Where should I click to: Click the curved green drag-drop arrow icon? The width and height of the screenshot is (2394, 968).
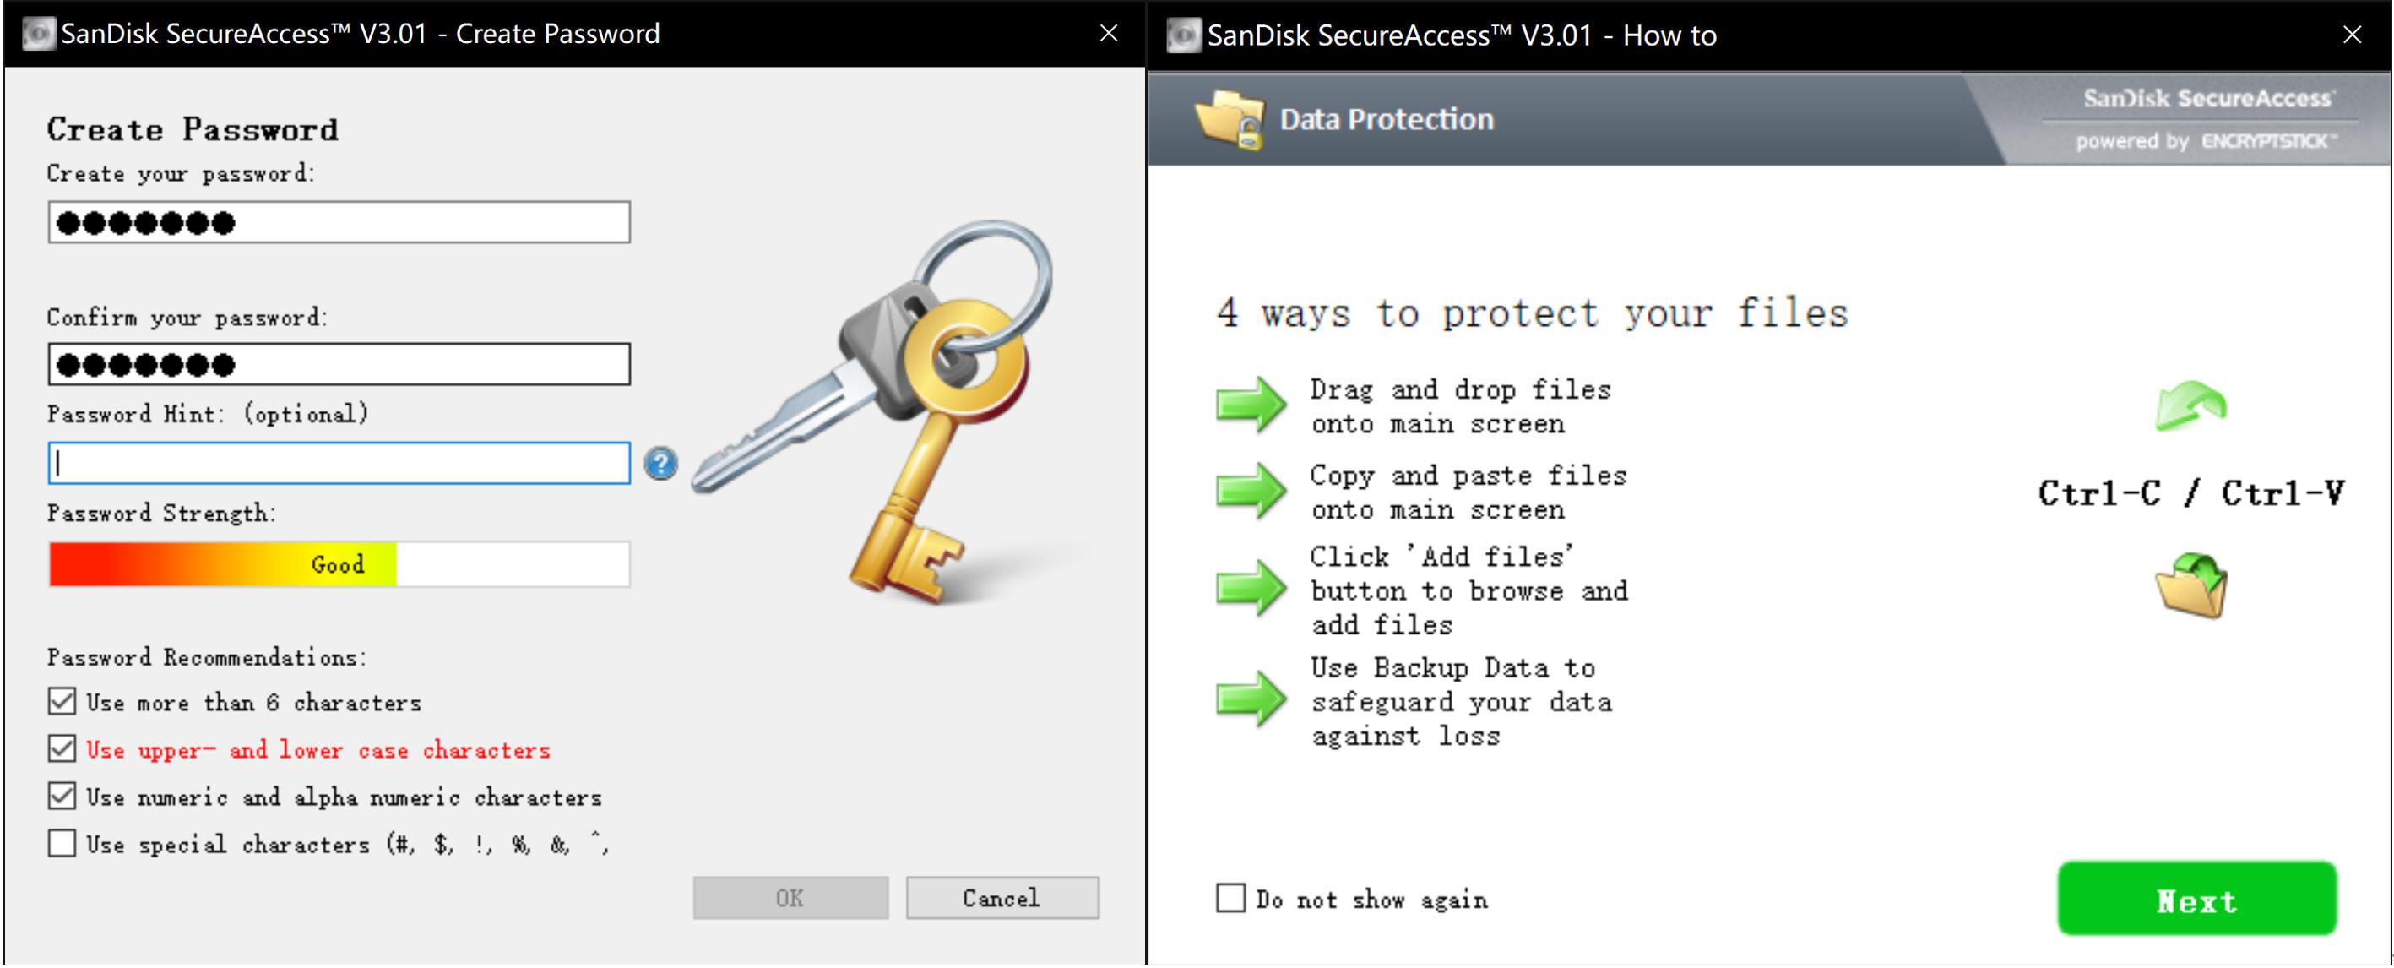click(2190, 406)
